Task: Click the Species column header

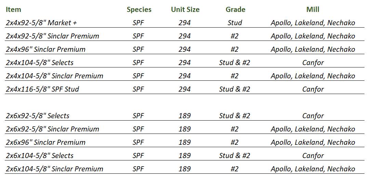Action: click(139, 10)
